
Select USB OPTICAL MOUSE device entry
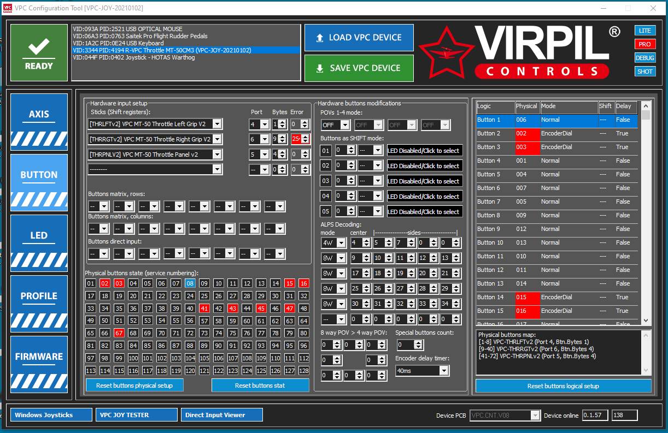186,29
